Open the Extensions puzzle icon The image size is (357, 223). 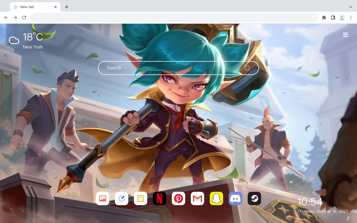[324, 18]
